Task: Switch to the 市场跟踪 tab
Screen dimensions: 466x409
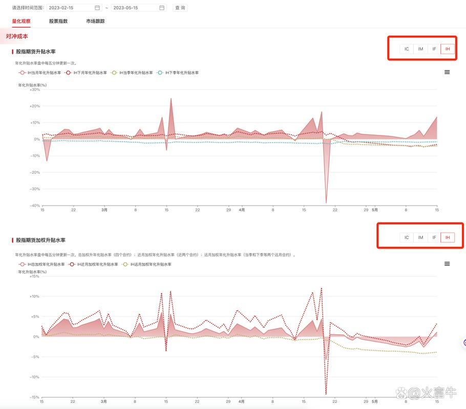Action: point(95,21)
